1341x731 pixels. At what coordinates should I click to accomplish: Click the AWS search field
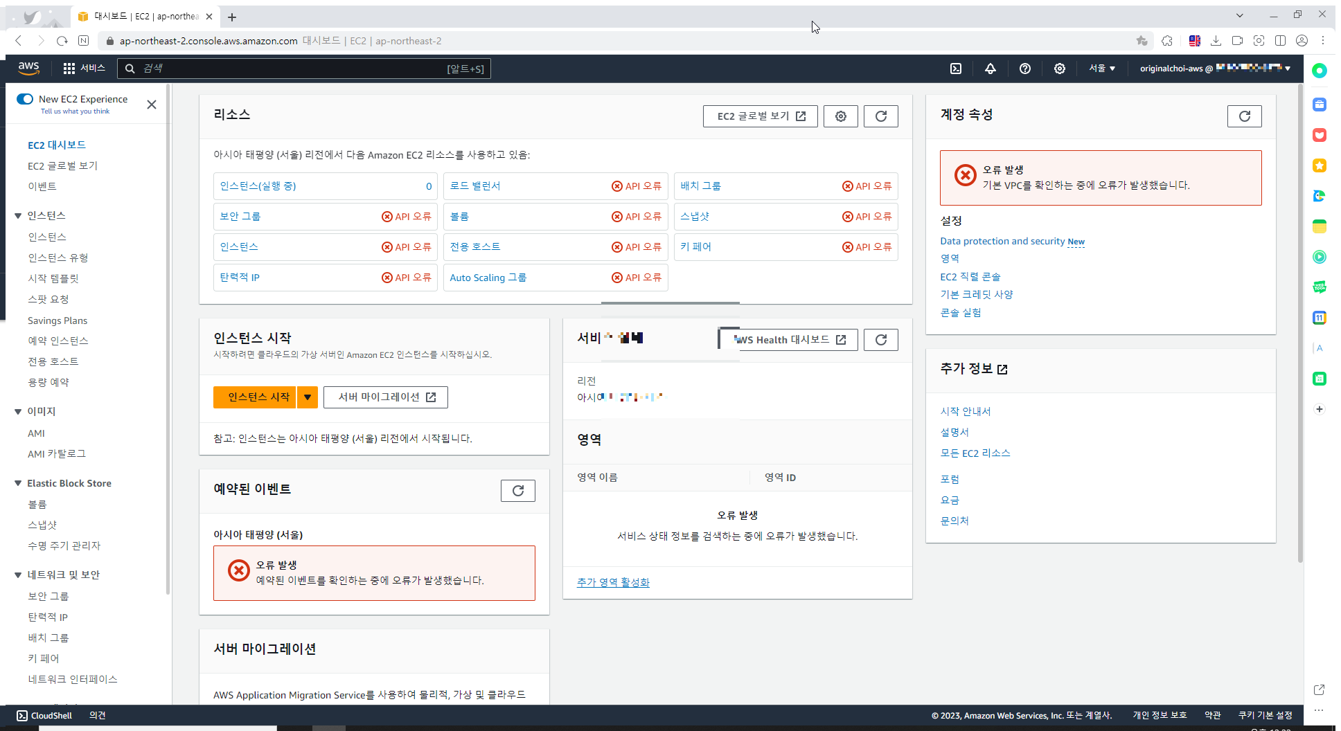pos(304,69)
